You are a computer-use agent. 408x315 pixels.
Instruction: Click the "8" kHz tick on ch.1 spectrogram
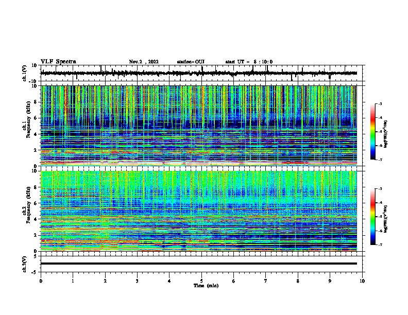coord(36,102)
